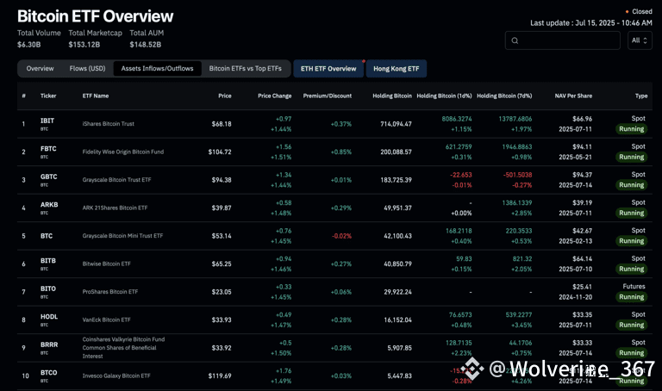Click the $6.30B Total Volume value

click(x=29, y=44)
